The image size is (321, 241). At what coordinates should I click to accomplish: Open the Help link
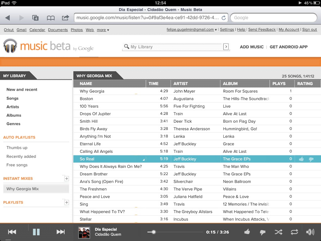(x=241, y=29)
